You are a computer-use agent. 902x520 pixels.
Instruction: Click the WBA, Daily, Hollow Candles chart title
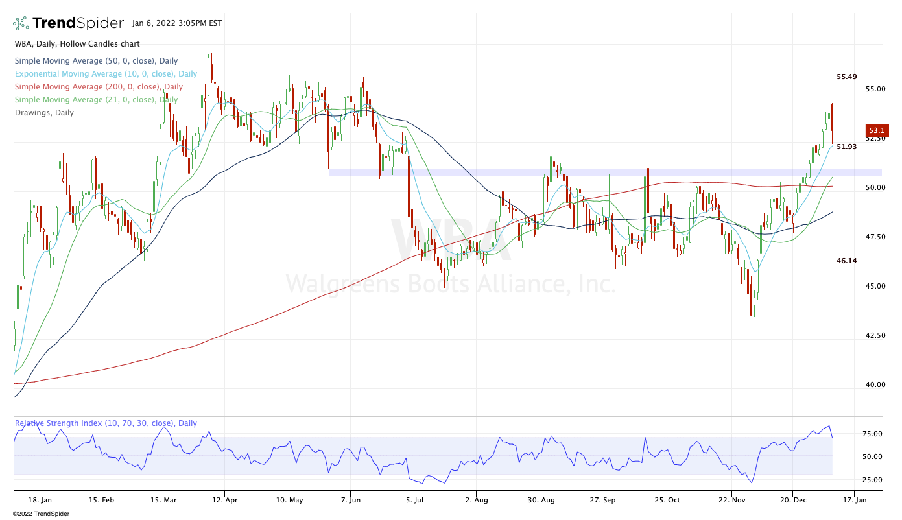[x=77, y=45]
